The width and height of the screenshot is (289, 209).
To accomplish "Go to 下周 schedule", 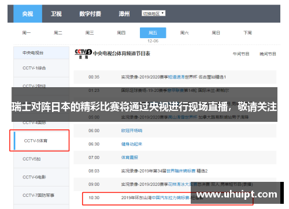I will pyautogui.click(x=247, y=33).
